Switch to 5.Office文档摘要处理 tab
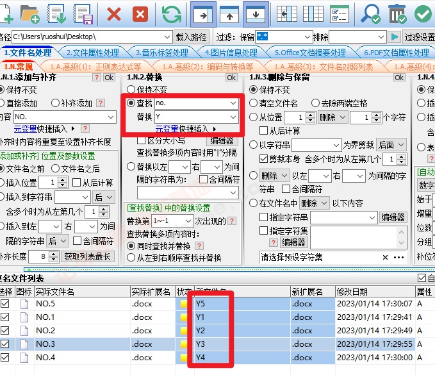 310,53
